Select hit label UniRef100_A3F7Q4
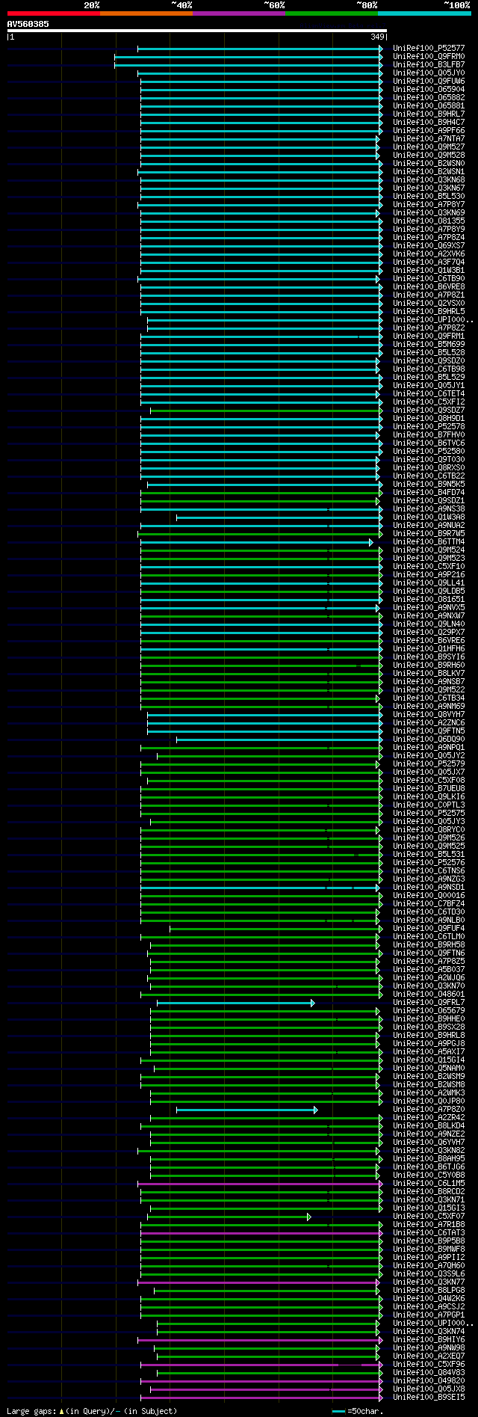The height and width of the screenshot is (1417, 478). (429, 262)
